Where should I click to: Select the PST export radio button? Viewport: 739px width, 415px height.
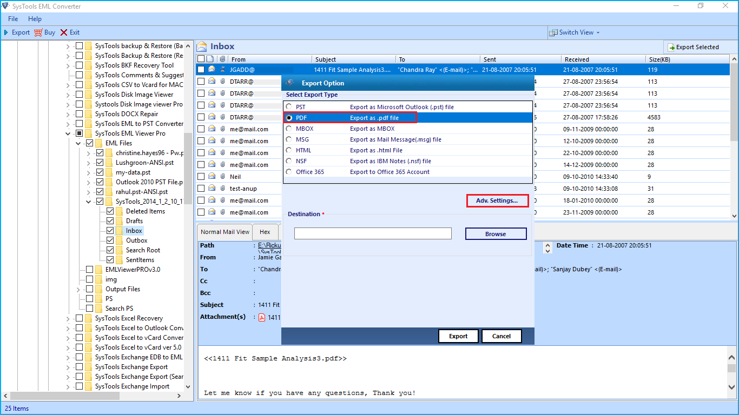click(x=289, y=107)
